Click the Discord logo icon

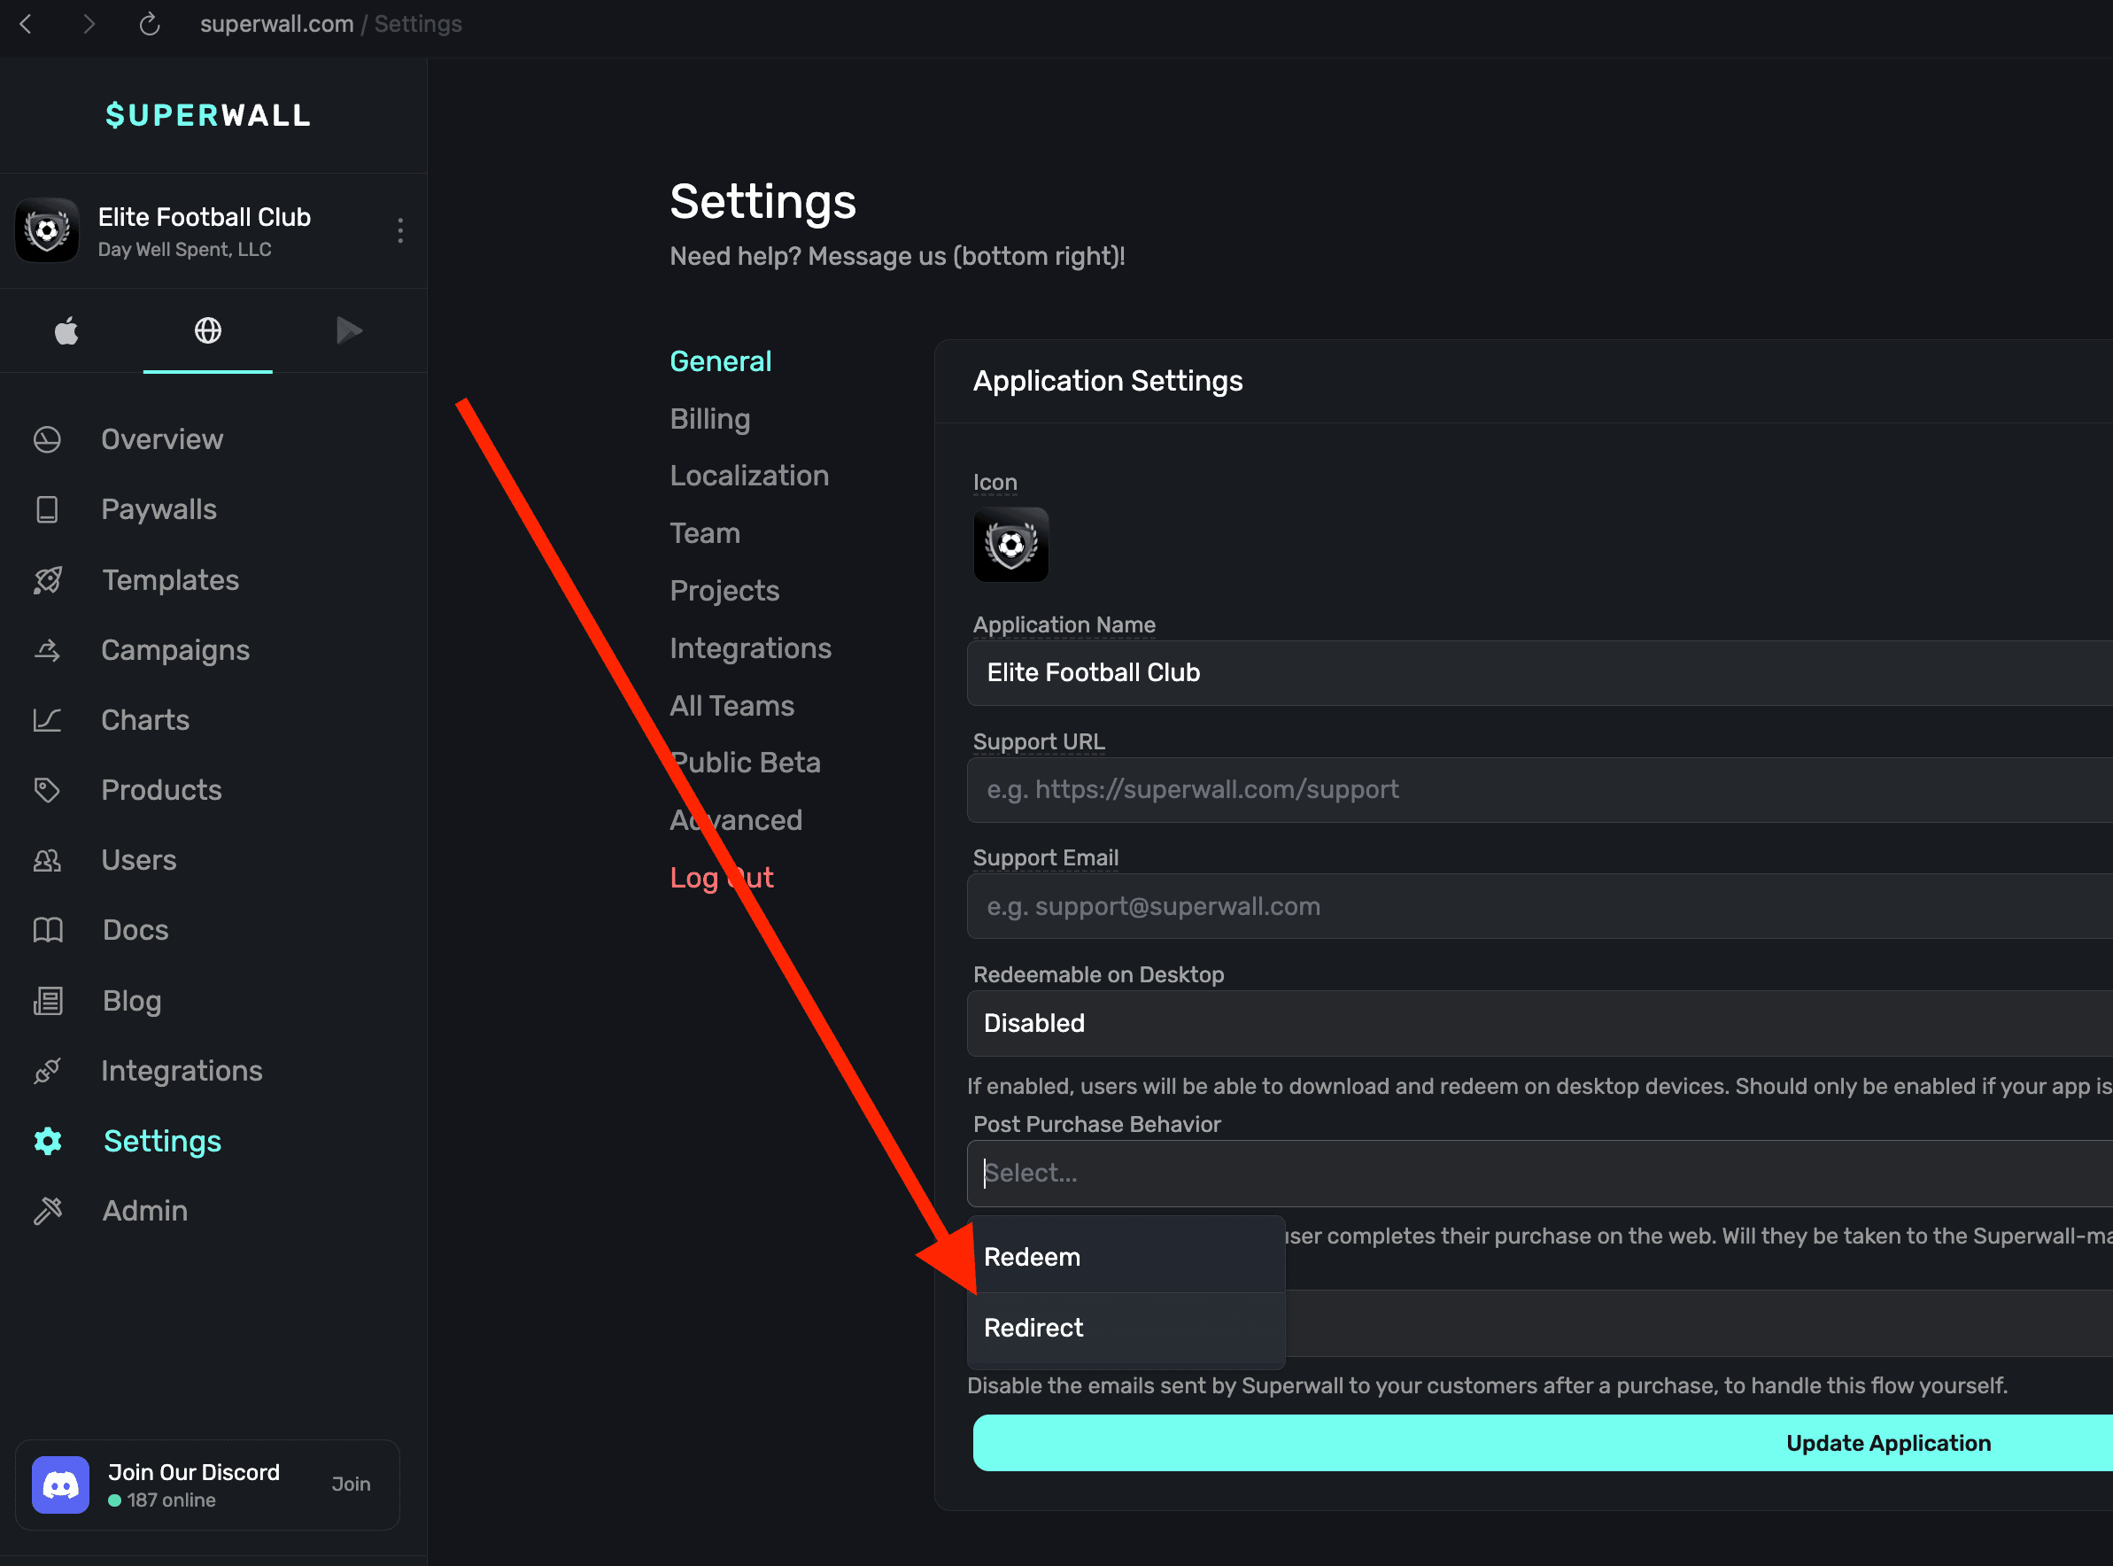[60, 1485]
